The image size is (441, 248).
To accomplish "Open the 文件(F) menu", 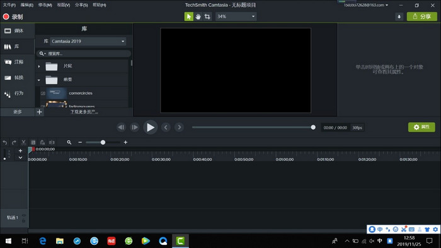I will (9, 5).
